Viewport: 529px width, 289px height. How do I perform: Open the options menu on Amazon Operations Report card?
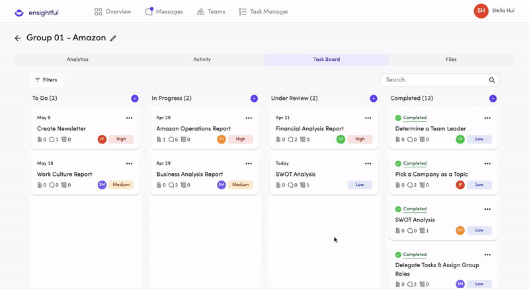(x=249, y=118)
